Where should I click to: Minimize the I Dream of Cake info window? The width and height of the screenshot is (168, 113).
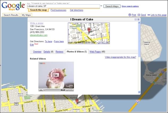[136, 19]
